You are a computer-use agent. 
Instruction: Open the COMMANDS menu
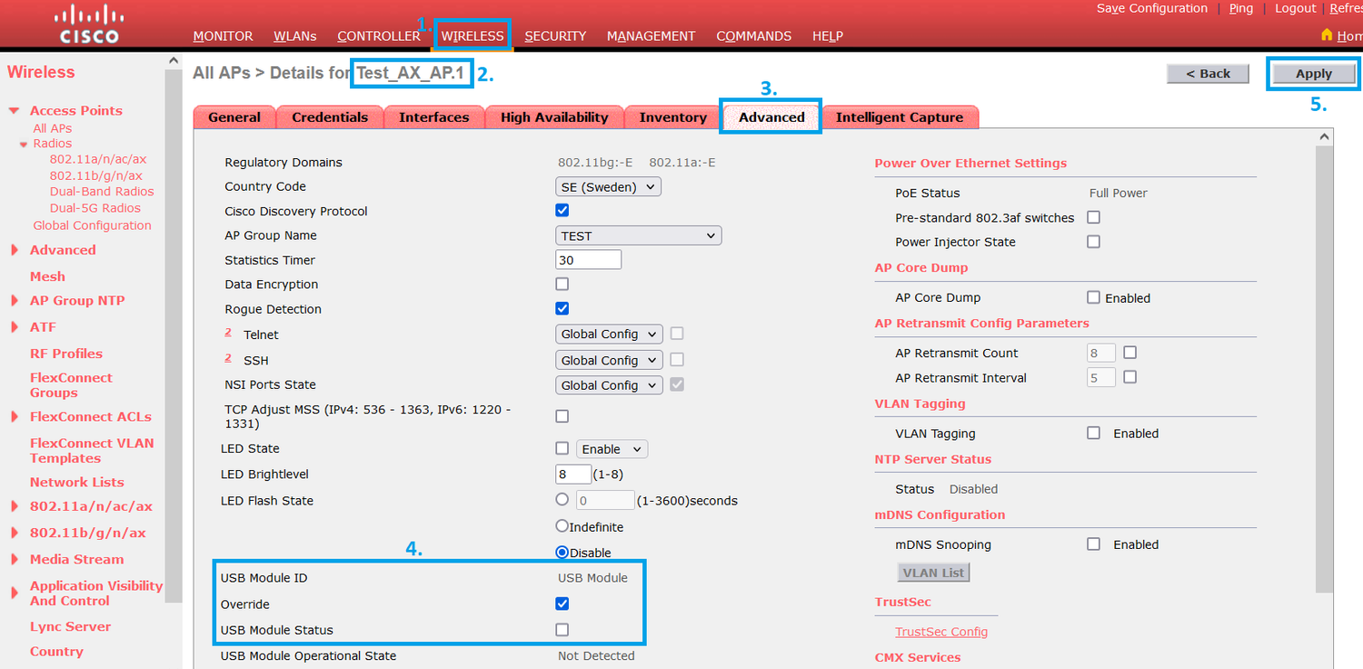753,35
